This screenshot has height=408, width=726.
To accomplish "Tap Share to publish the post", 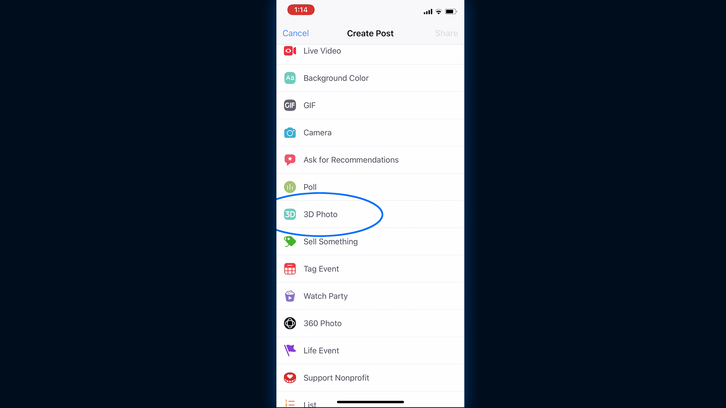I will pos(446,32).
